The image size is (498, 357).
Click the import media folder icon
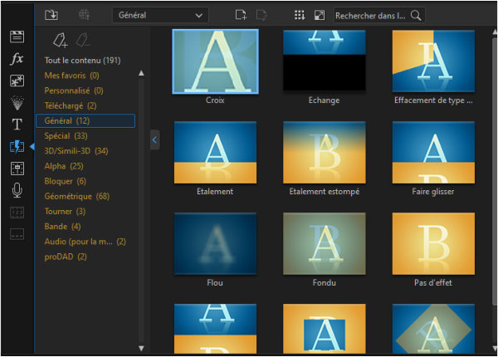pos(51,14)
